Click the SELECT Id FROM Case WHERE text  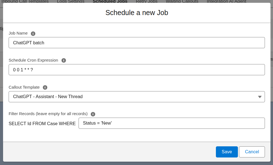point(42,123)
